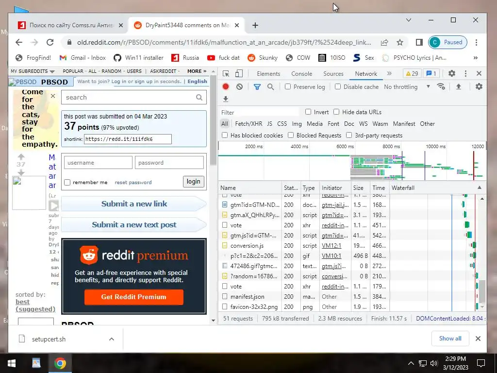The width and height of the screenshot is (497, 373).
Task: Open Chrome three-dot menu
Action: click(476, 42)
